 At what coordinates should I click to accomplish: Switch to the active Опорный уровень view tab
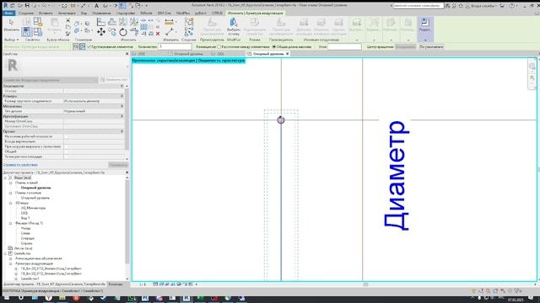coord(268,54)
